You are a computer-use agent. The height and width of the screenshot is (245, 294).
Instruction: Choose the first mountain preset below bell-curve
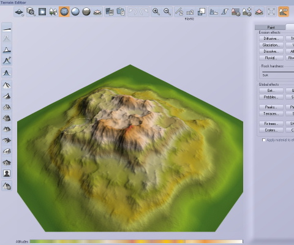[x=7, y=85]
